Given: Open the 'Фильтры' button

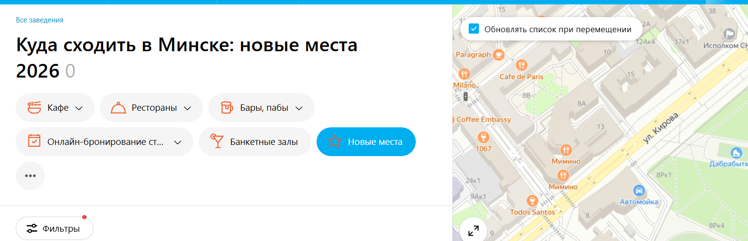Looking at the screenshot, I should 54,228.
